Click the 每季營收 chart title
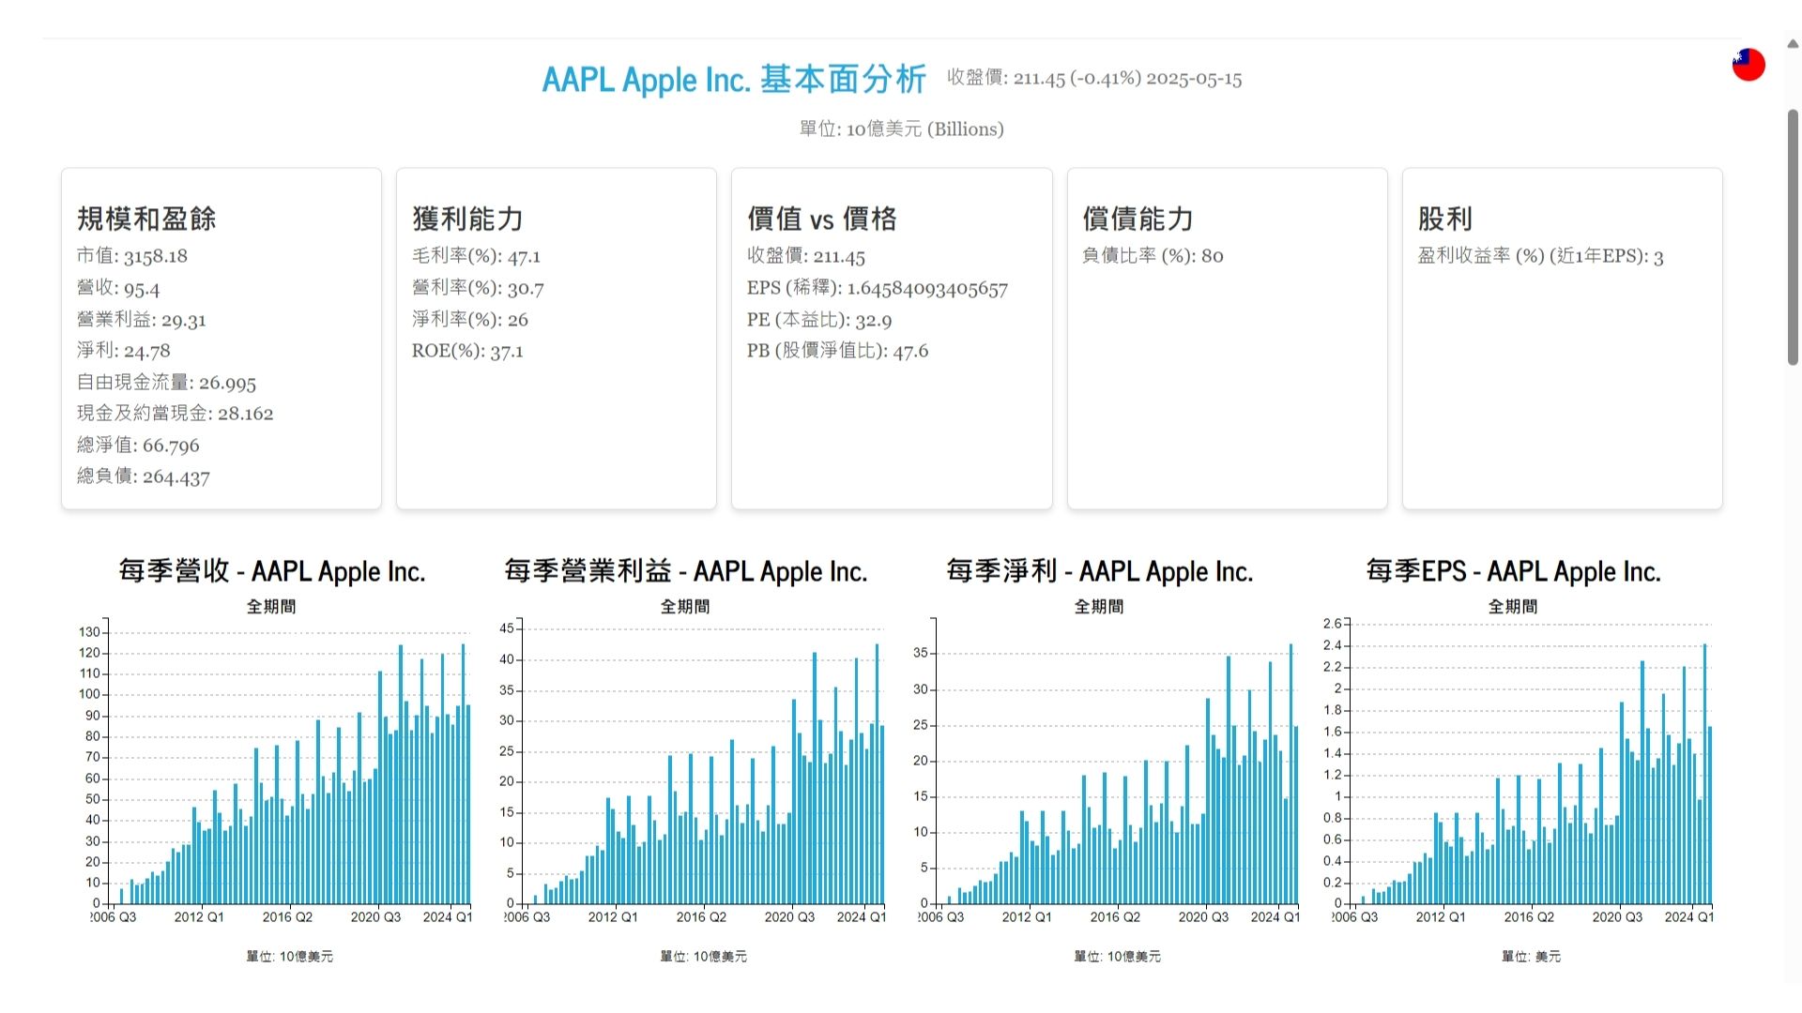1802x1013 pixels. click(x=271, y=570)
